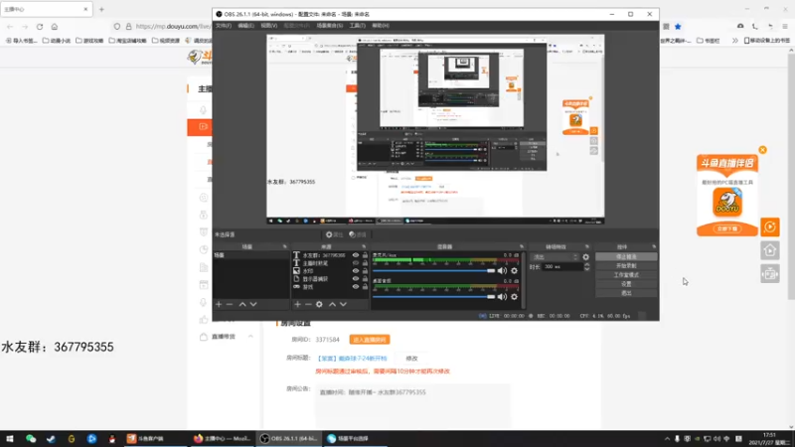
Task: Add a new scene with the plus icon under 场景
Action: 219,304
